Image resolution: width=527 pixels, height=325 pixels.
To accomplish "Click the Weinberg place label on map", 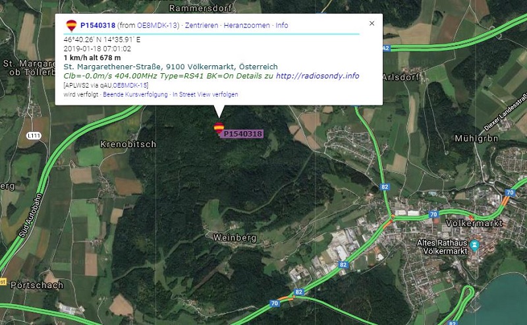I will pos(235,238).
